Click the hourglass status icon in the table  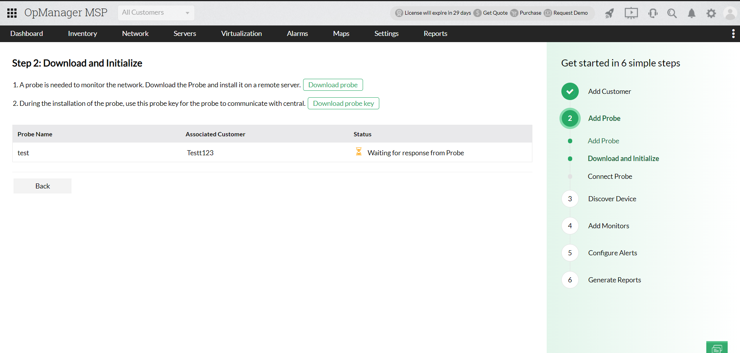359,152
